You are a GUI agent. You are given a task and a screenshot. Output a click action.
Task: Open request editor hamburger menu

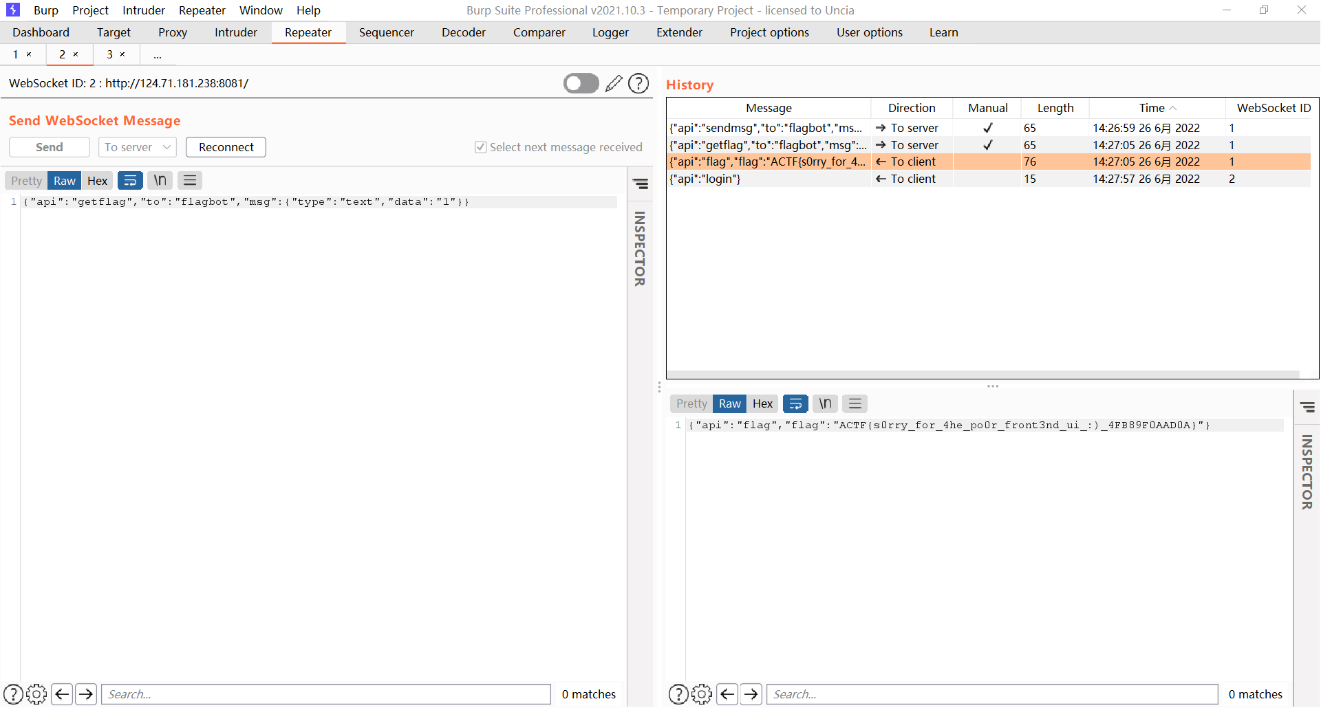coord(190,181)
